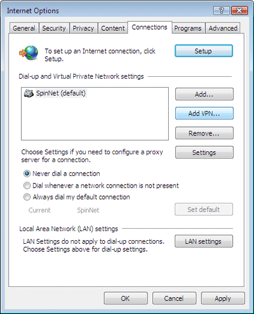
Task: Go to the Programs tab
Action: tap(188, 28)
